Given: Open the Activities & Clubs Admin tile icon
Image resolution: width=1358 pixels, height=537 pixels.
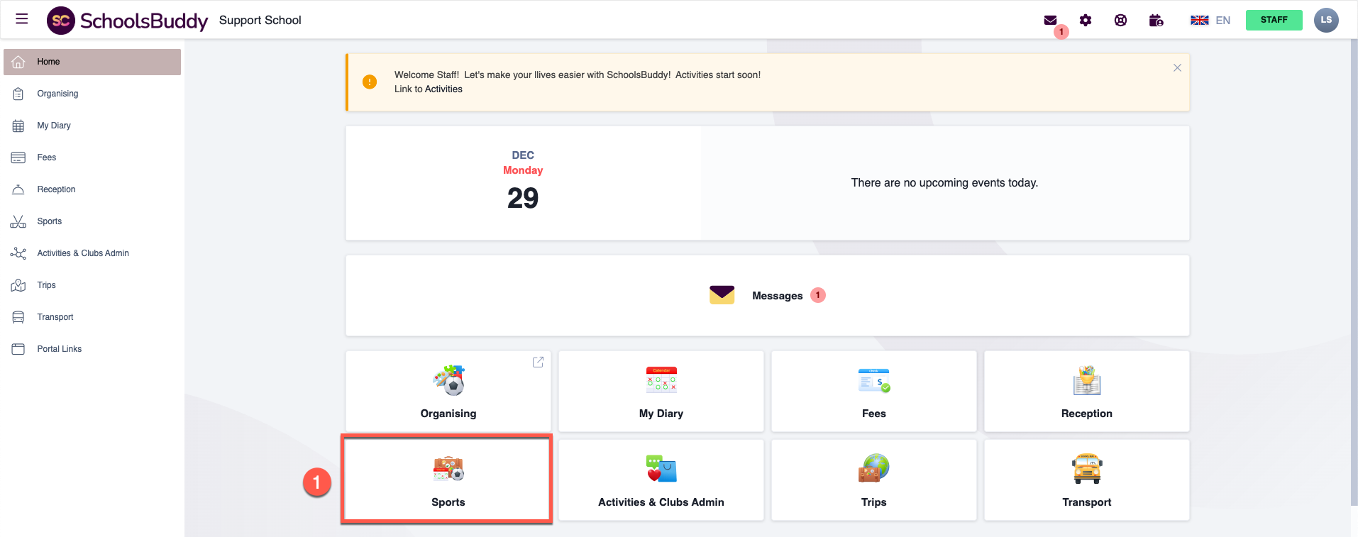Looking at the screenshot, I should click(x=661, y=469).
